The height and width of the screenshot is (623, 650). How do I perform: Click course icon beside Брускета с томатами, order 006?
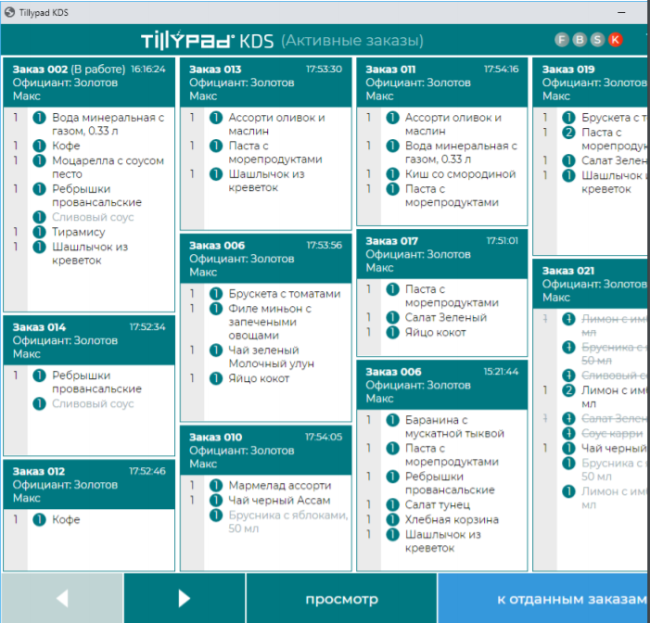click(x=216, y=294)
